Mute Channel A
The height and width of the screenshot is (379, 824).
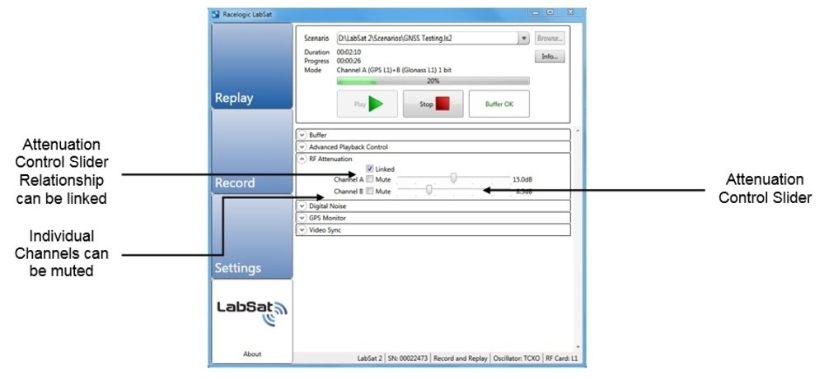pyautogui.click(x=370, y=180)
